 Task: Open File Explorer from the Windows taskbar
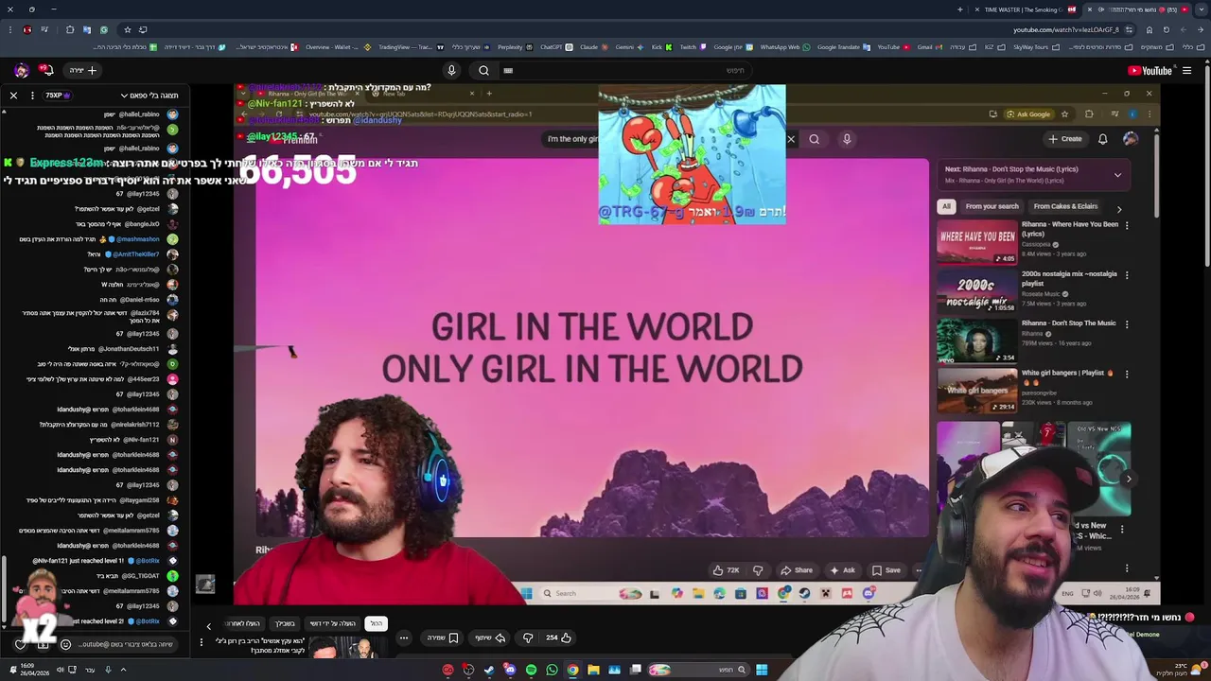click(593, 670)
